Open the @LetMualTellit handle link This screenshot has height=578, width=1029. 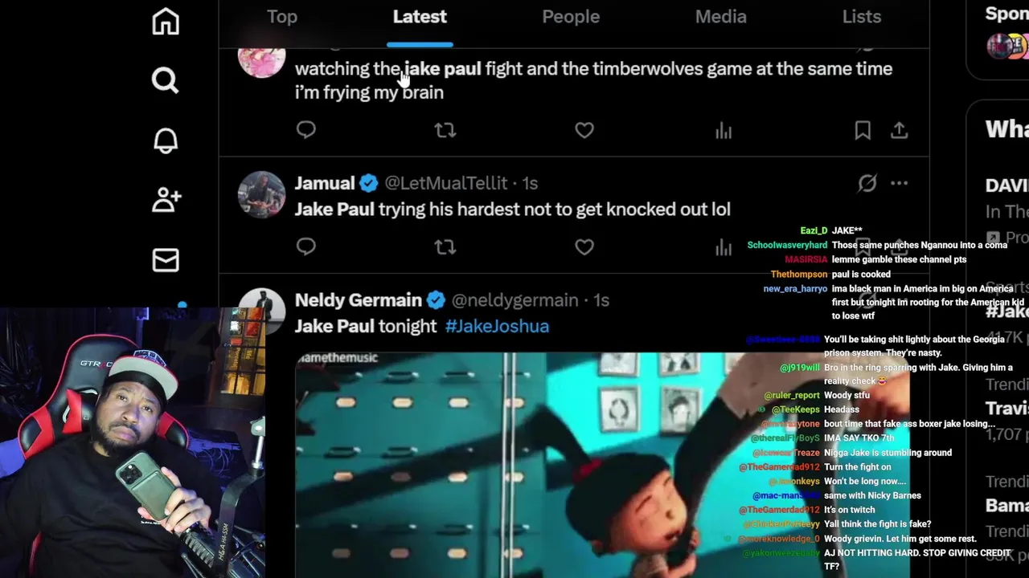(x=445, y=183)
